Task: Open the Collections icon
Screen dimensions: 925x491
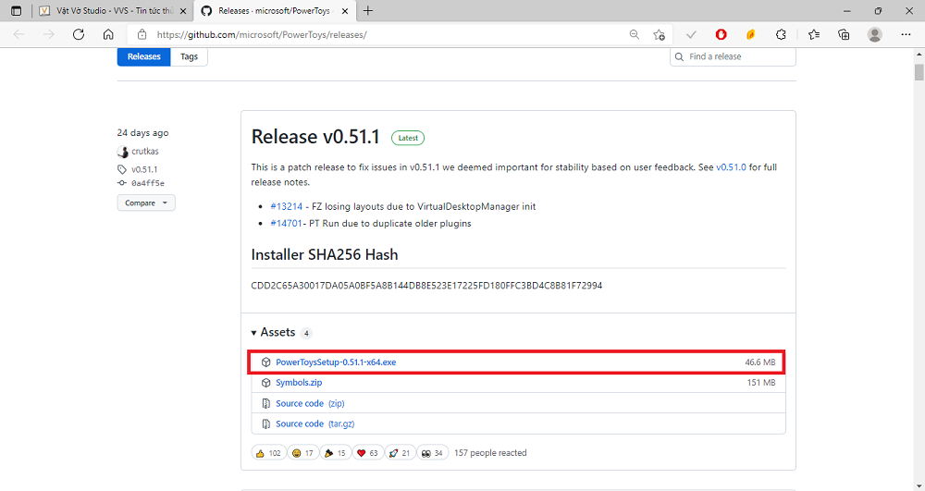Action: pos(844,35)
